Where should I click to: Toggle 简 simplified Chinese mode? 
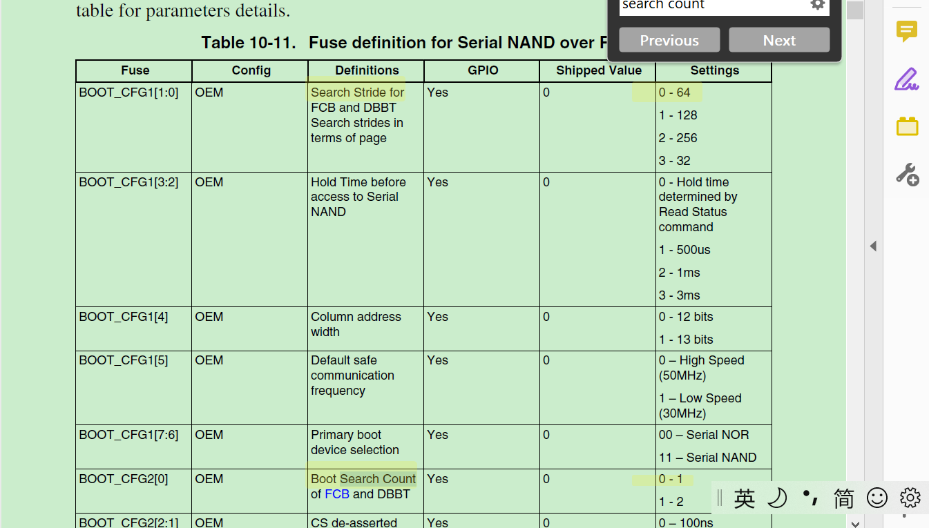(x=843, y=498)
